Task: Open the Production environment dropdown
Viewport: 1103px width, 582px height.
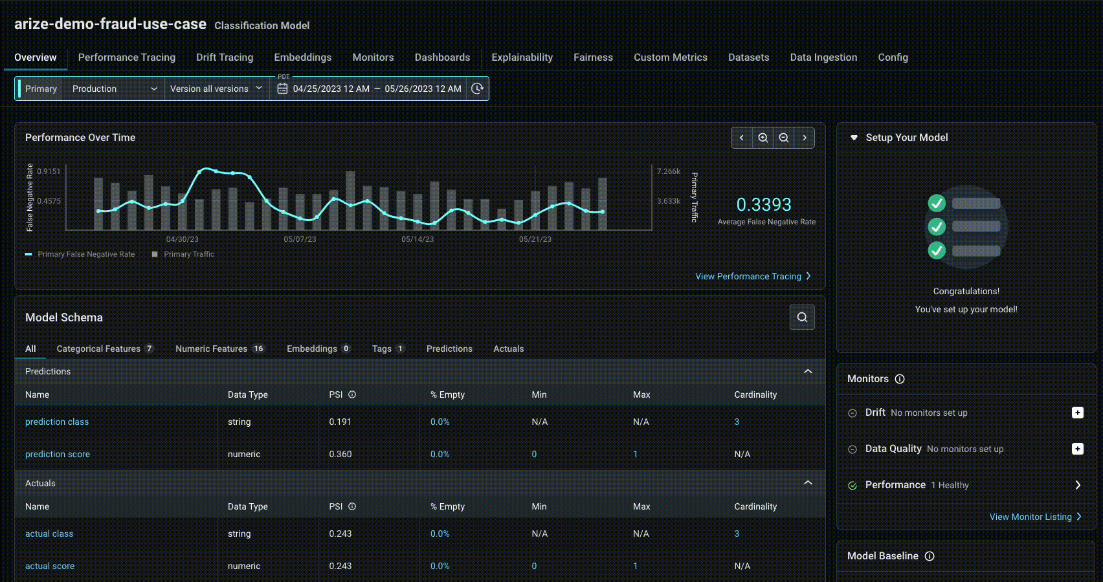Action: (x=114, y=89)
